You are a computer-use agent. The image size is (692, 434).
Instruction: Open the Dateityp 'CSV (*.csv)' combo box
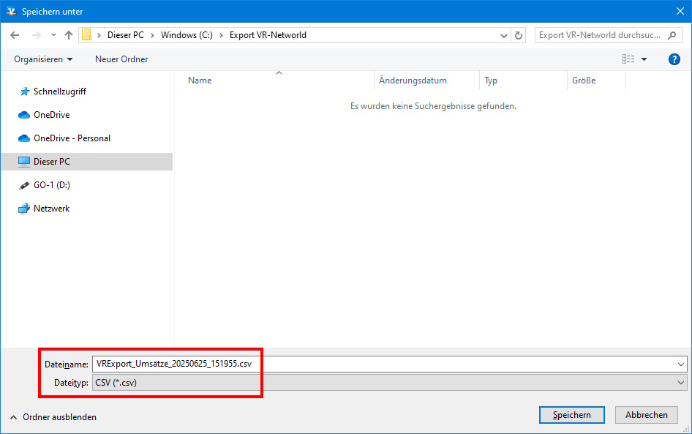389,383
